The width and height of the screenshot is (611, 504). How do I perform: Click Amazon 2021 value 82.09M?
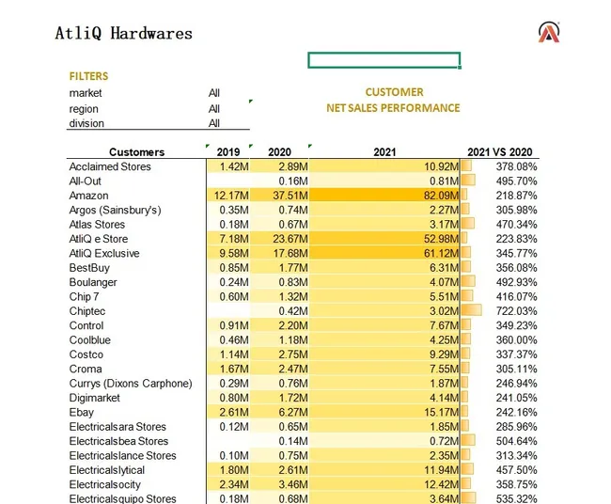click(441, 196)
